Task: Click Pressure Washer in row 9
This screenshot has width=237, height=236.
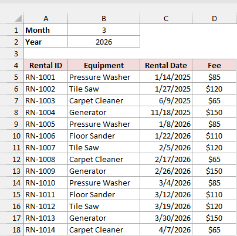Action: (104, 124)
